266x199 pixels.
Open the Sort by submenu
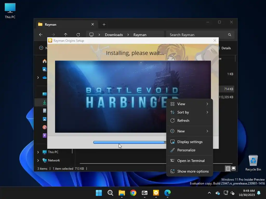click(189, 112)
